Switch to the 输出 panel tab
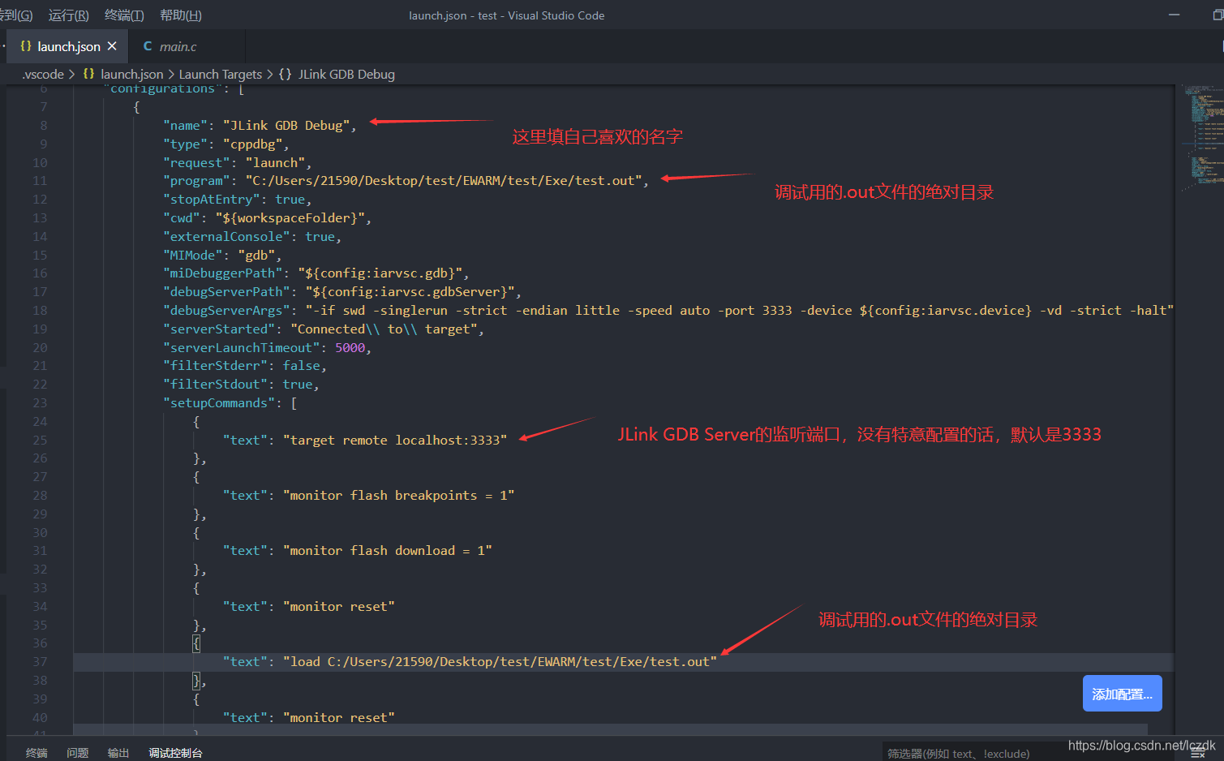This screenshot has width=1224, height=761. click(x=118, y=752)
